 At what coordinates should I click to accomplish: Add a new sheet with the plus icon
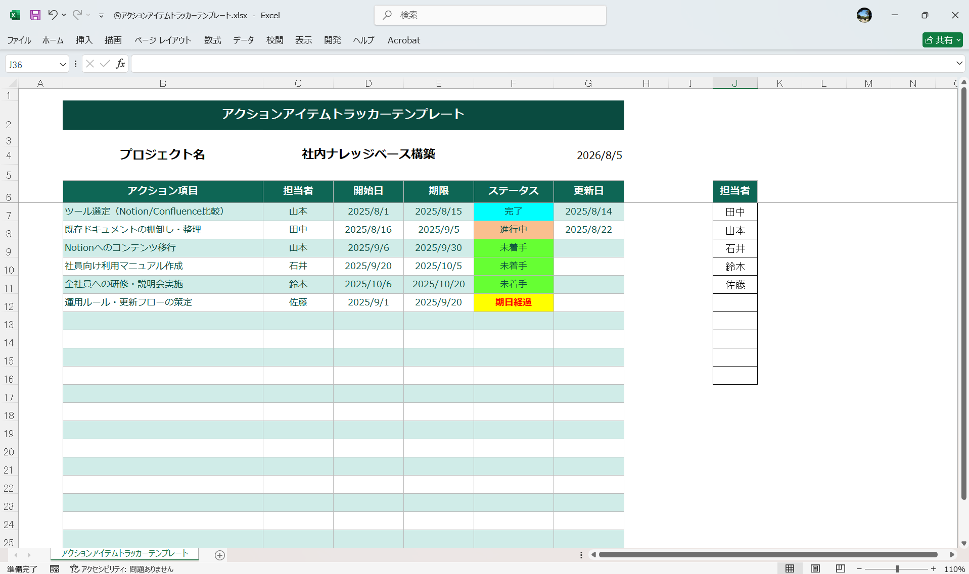(x=219, y=555)
